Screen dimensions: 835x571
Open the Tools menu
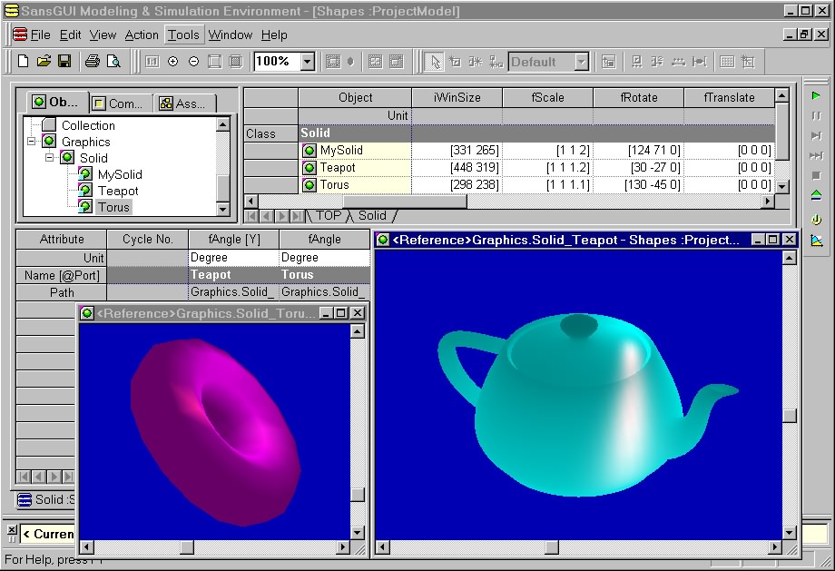183,34
